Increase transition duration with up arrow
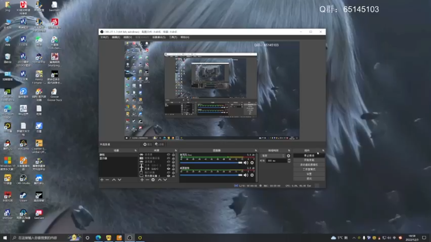 [289, 160]
